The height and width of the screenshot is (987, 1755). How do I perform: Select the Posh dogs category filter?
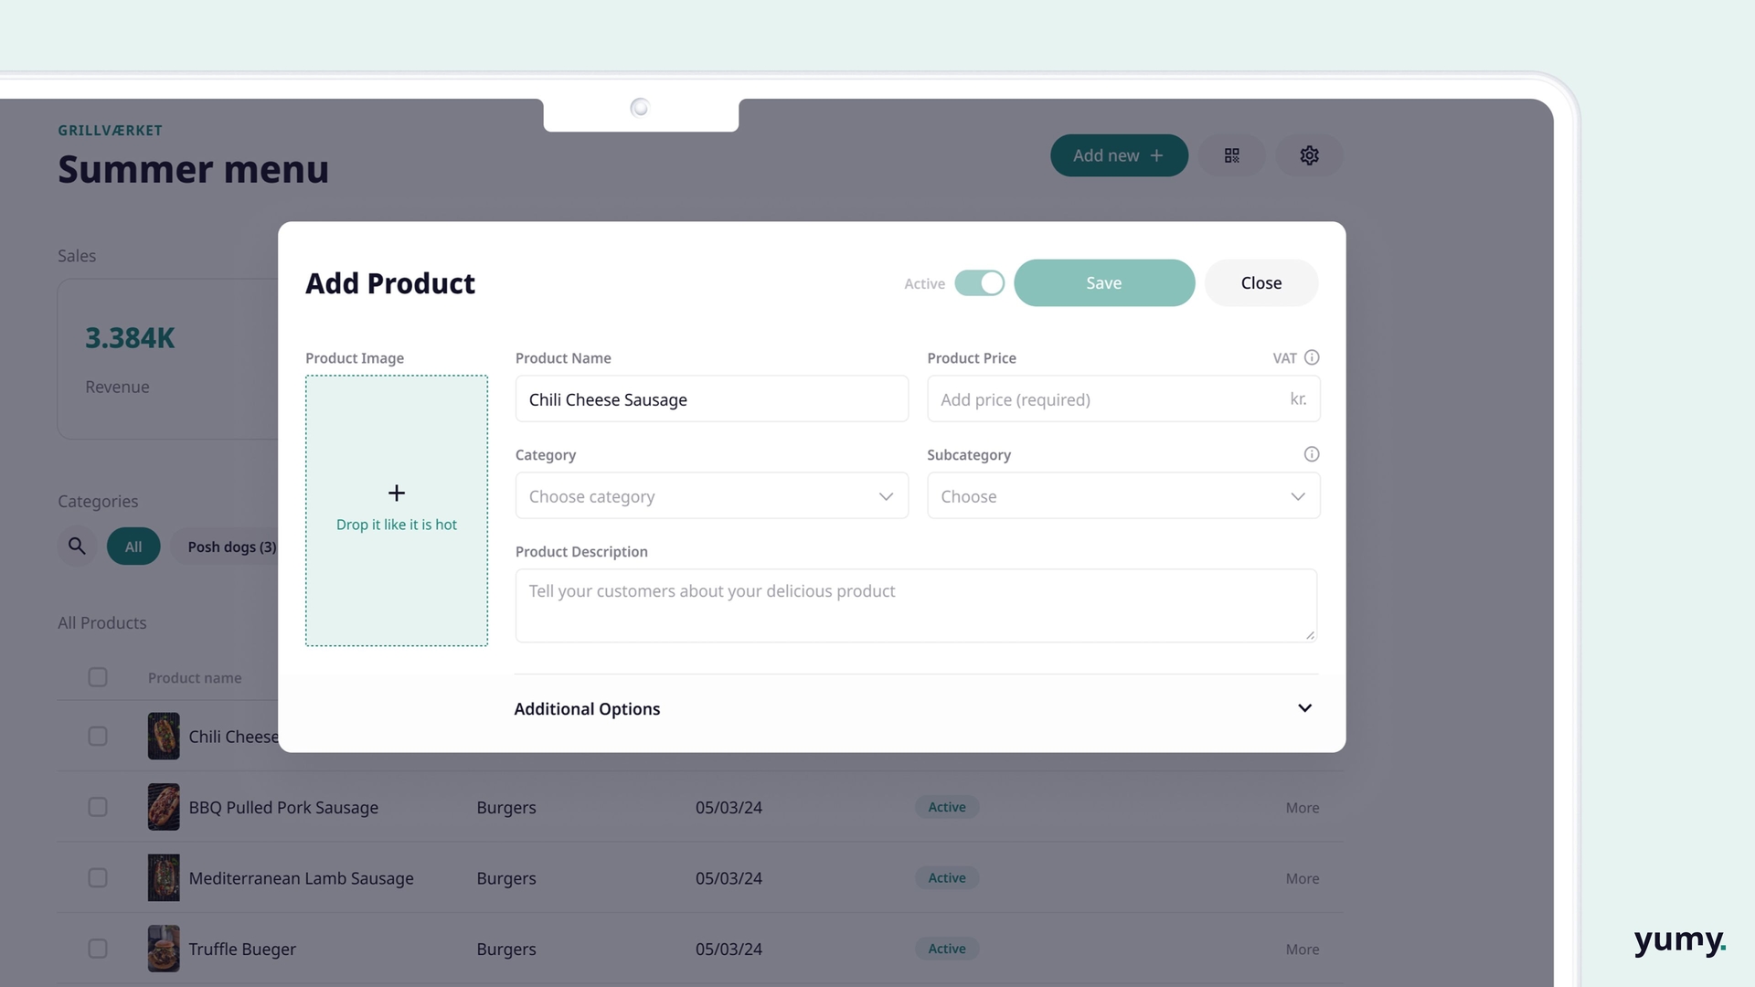(x=230, y=547)
